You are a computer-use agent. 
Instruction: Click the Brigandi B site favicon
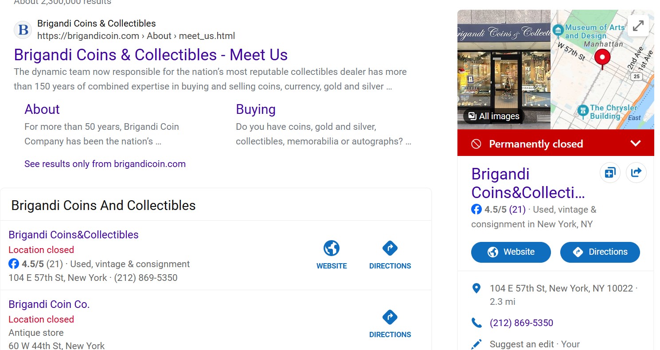click(x=23, y=30)
